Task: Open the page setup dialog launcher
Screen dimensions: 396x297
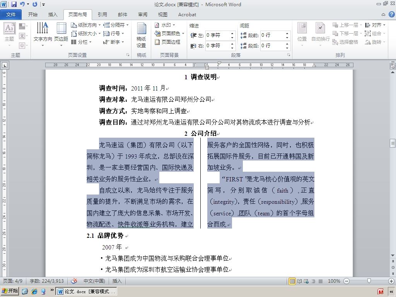Action: 128,55
